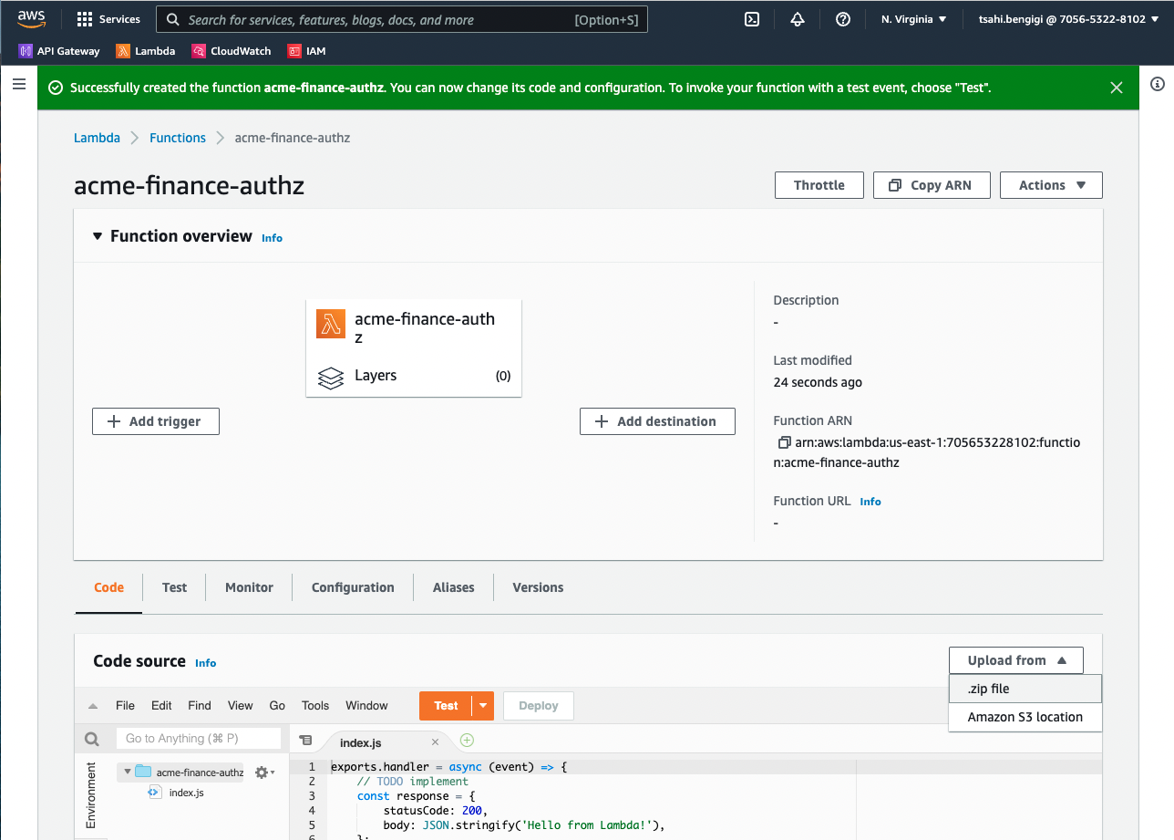Open the editor Window menu

click(x=366, y=706)
